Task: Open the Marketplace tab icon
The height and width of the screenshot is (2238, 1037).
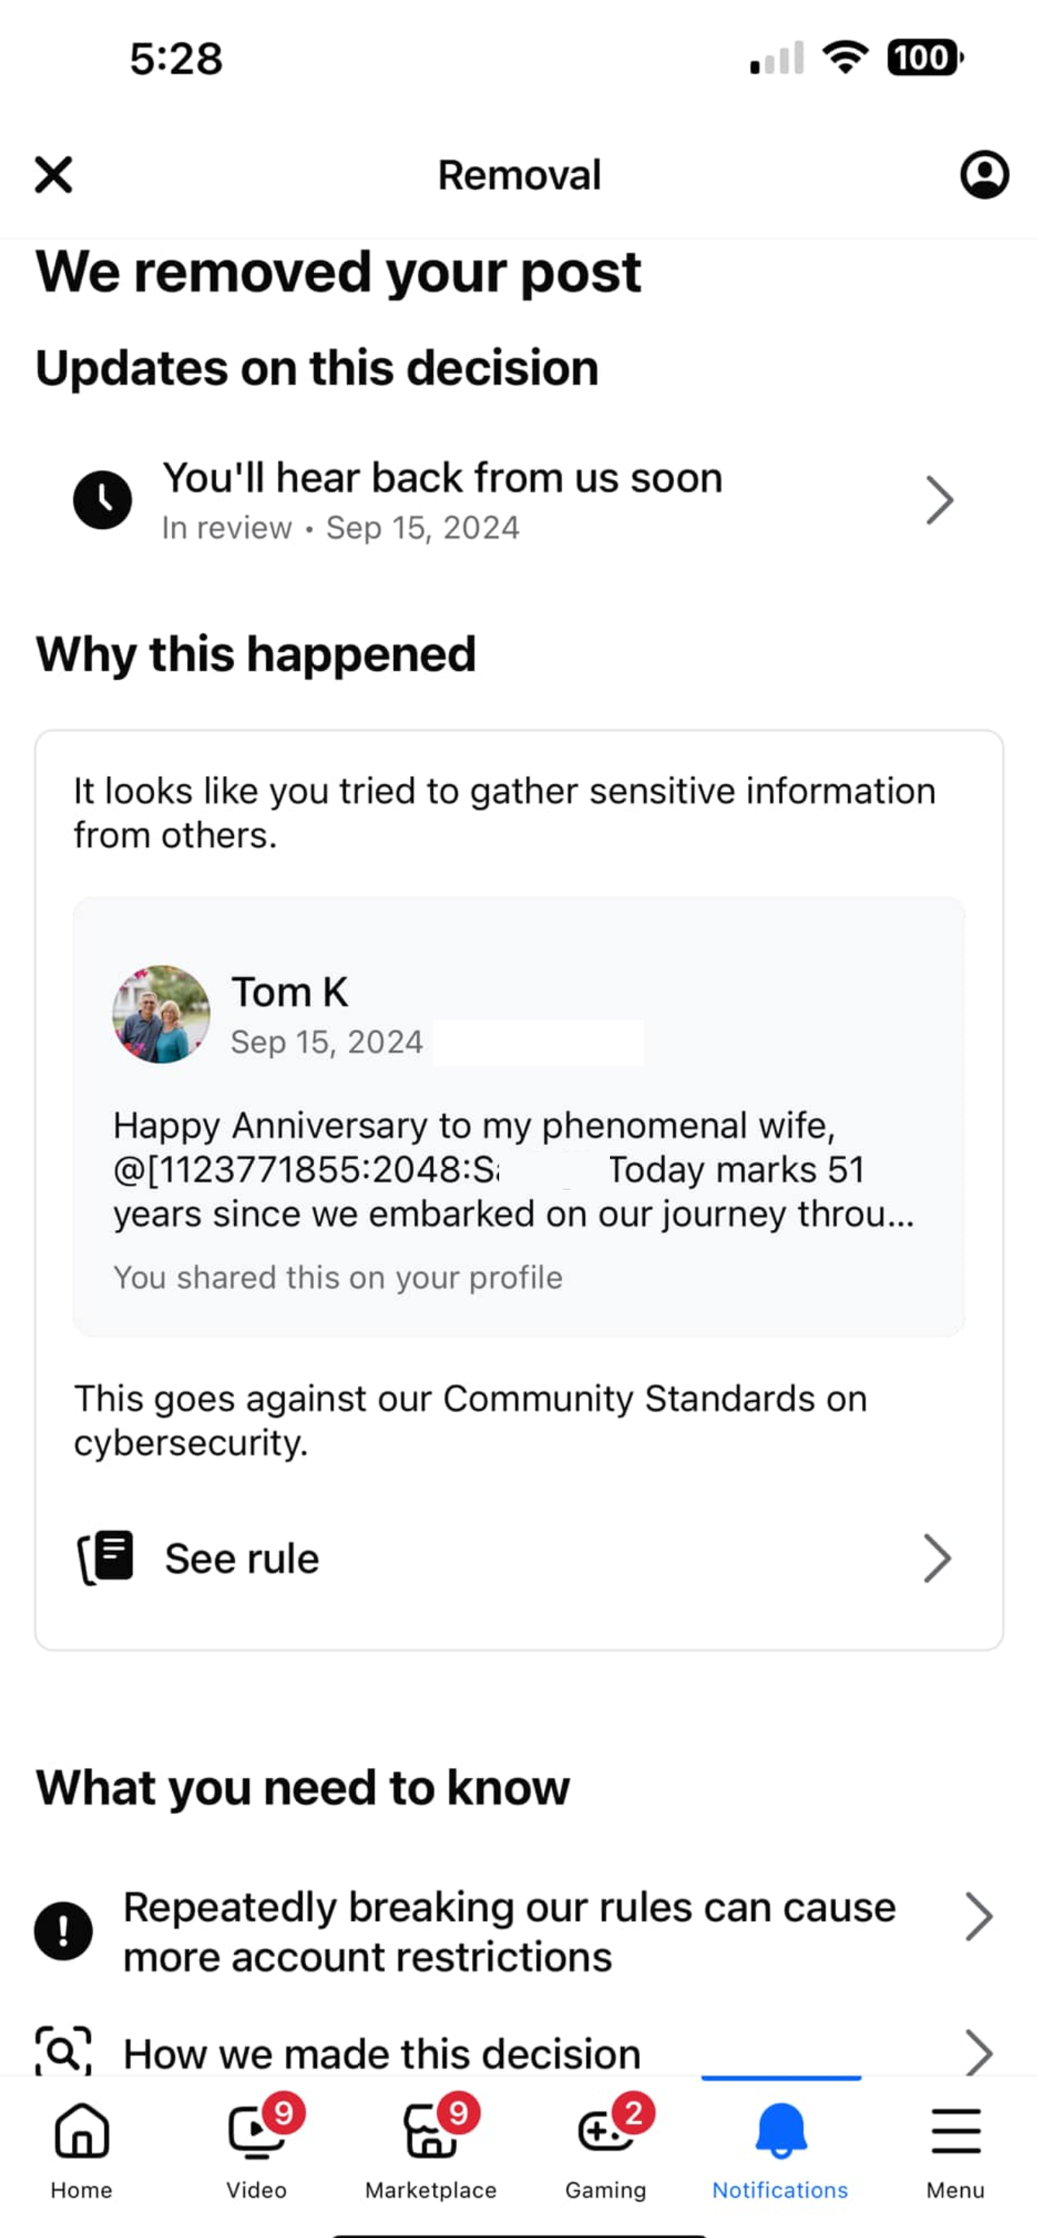Action: point(431,2130)
